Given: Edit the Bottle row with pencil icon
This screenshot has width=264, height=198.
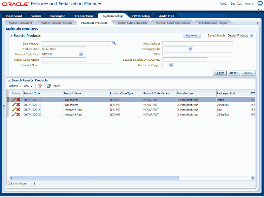Looking at the screenshot, I should pos(14,100).
